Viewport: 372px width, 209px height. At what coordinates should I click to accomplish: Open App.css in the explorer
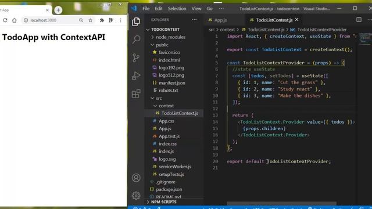[166, 121]
